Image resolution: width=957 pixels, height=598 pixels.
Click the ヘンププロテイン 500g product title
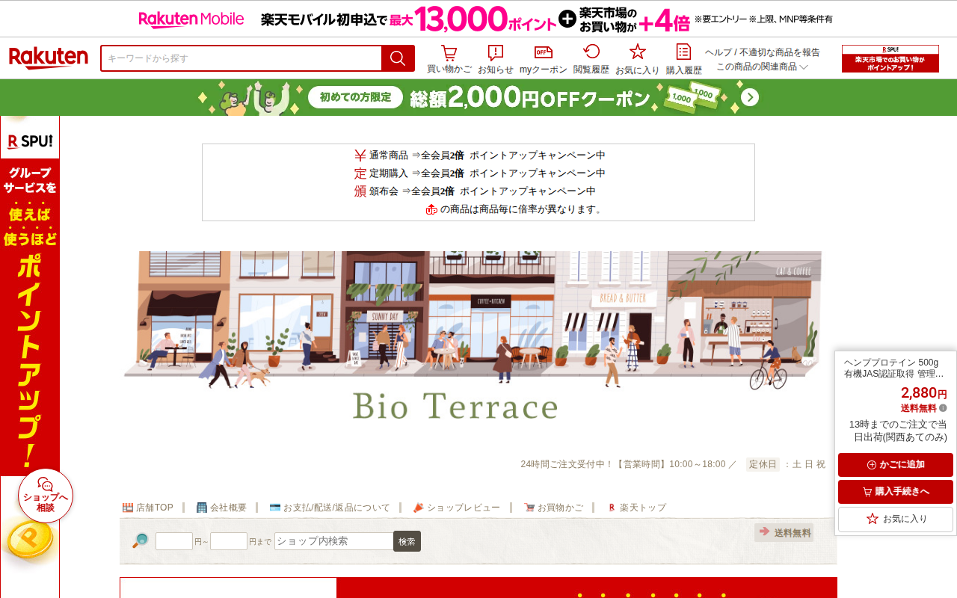(896, 368)
